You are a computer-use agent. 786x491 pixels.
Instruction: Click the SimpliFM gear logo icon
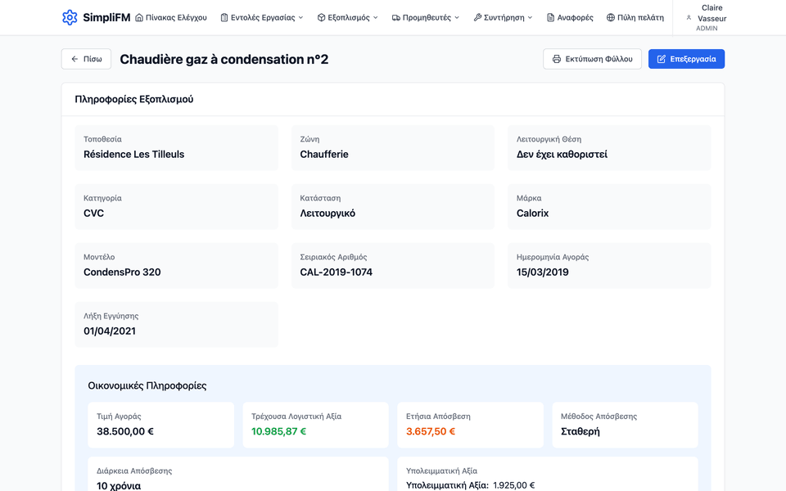click(x=70, y=17)
